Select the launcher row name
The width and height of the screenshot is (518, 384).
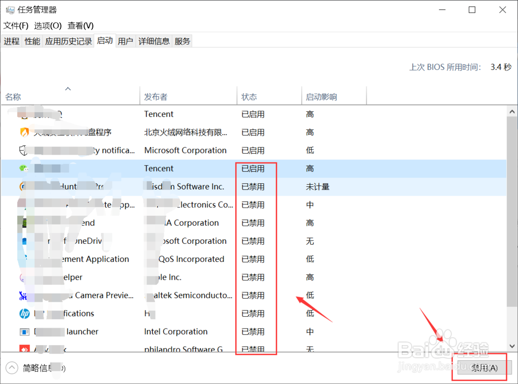66,332
